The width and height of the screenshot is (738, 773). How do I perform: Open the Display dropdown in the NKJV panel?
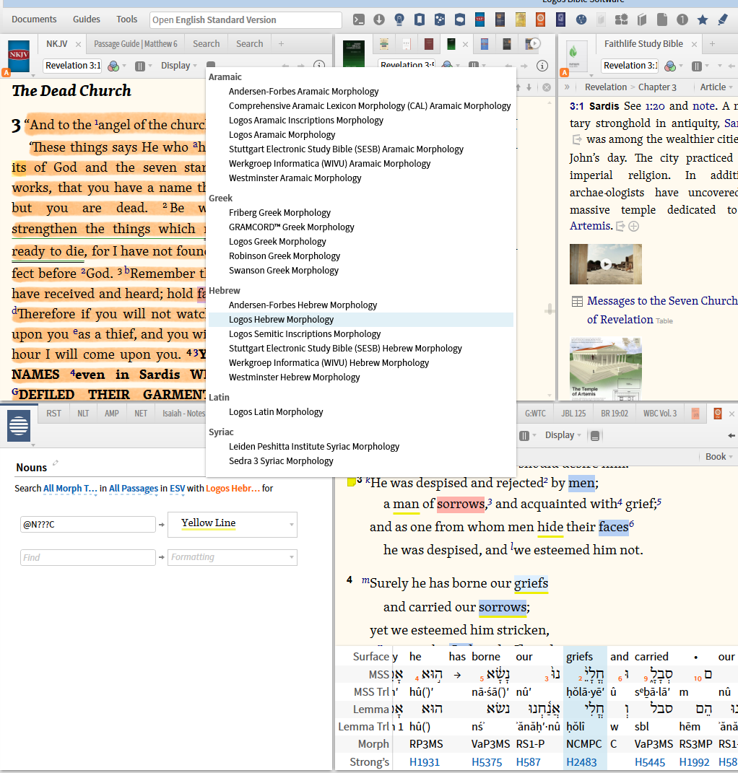pos(178,65)
